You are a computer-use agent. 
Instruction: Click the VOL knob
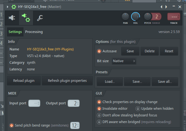(x=135, y=16)
